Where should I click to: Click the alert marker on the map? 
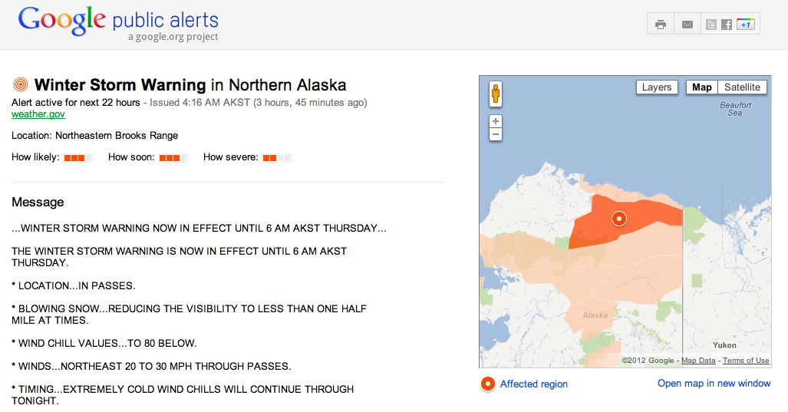click(620, 219)
